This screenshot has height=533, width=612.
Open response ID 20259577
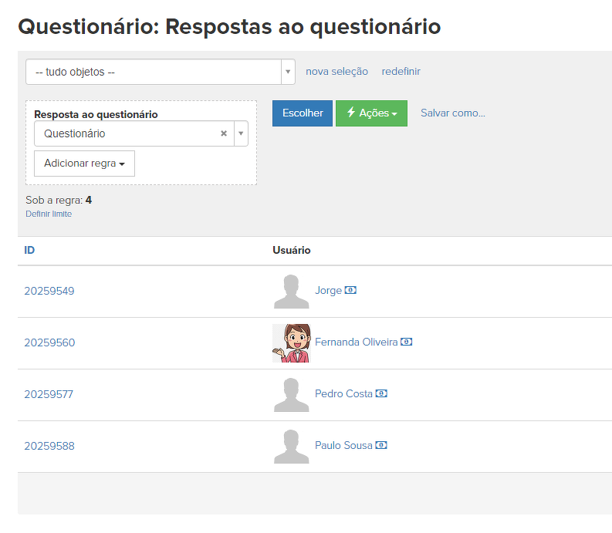(49, 394)
